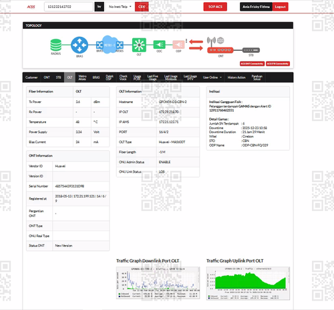334x310 pixels.
Task: Open the STB tab
Action: (58, 78)
